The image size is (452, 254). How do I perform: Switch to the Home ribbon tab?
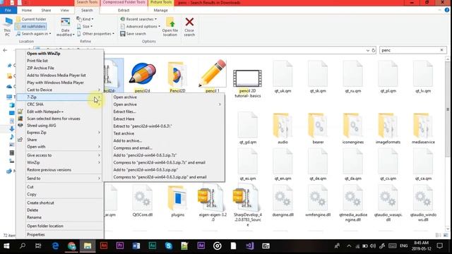point(27,10)
